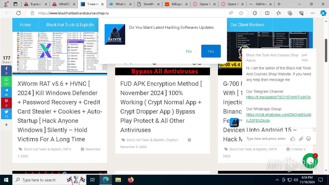Screen dimensions: 329x185
Task: Launch Firefox from taskbar
Action: point(131,180)
